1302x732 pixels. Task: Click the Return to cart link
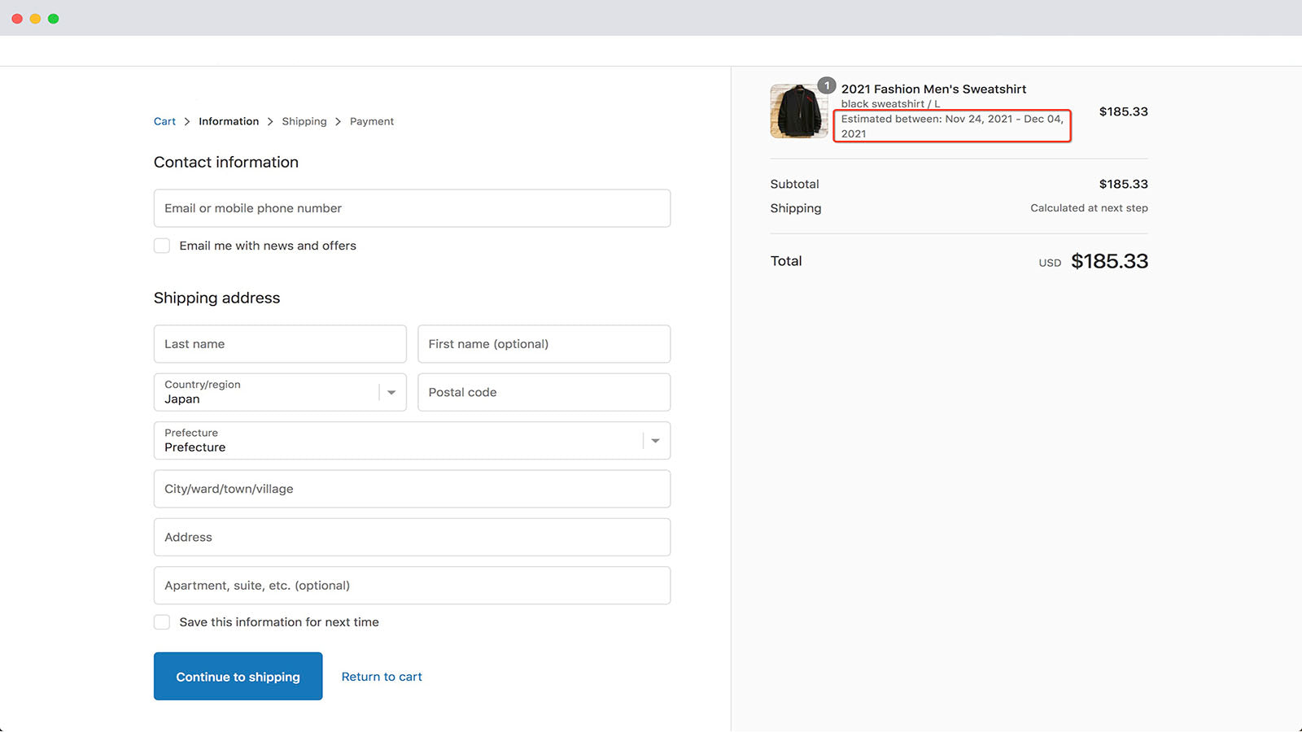click(x=382, y=677)
